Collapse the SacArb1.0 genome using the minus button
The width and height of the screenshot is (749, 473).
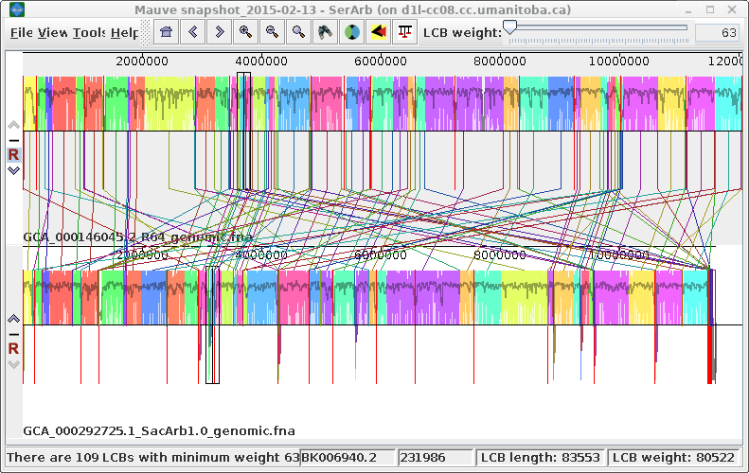click(13, 334)
